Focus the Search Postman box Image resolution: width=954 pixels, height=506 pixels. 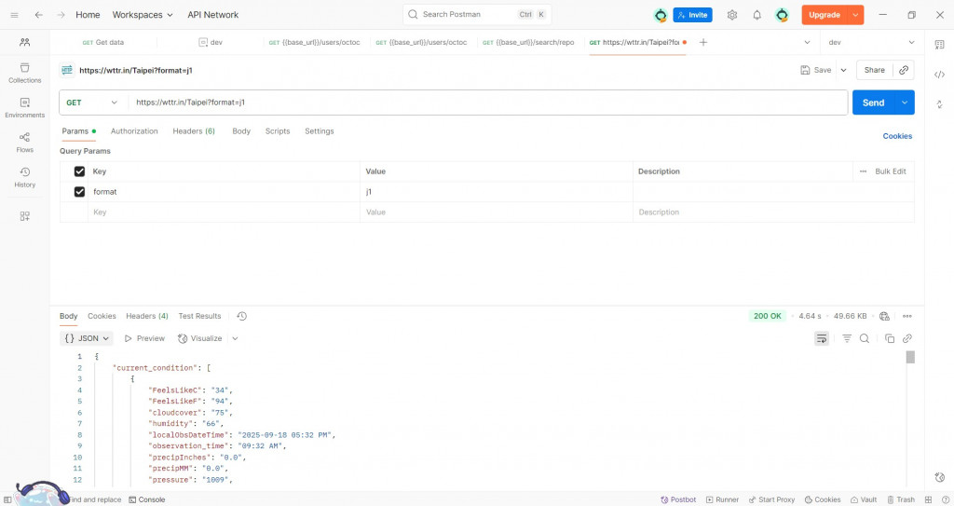click(477, 15)
